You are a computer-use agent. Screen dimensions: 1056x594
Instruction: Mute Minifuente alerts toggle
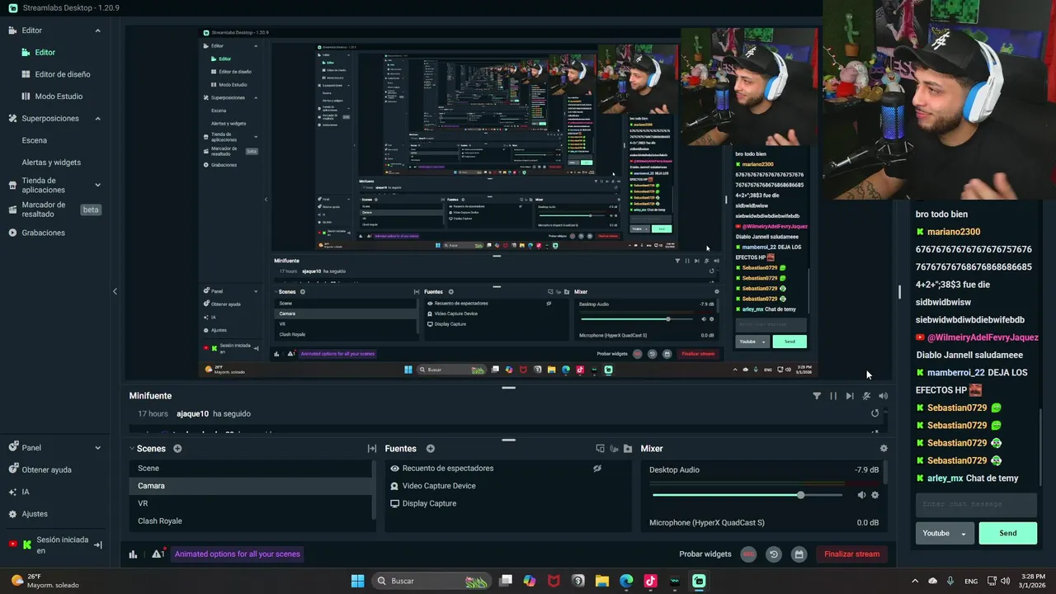[866, 396]
